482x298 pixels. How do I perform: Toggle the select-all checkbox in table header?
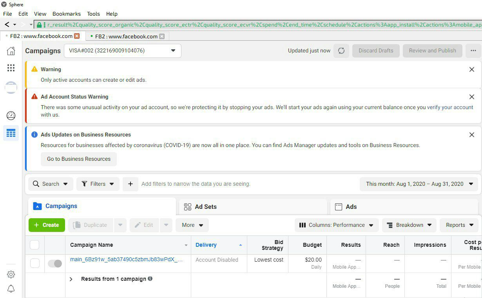point(35,245)
